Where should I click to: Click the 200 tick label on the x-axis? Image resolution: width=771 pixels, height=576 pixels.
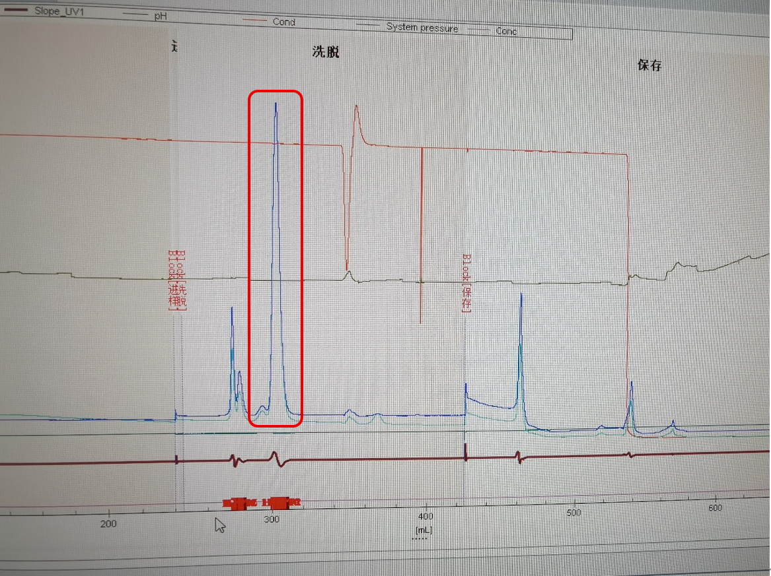(108, 524)
